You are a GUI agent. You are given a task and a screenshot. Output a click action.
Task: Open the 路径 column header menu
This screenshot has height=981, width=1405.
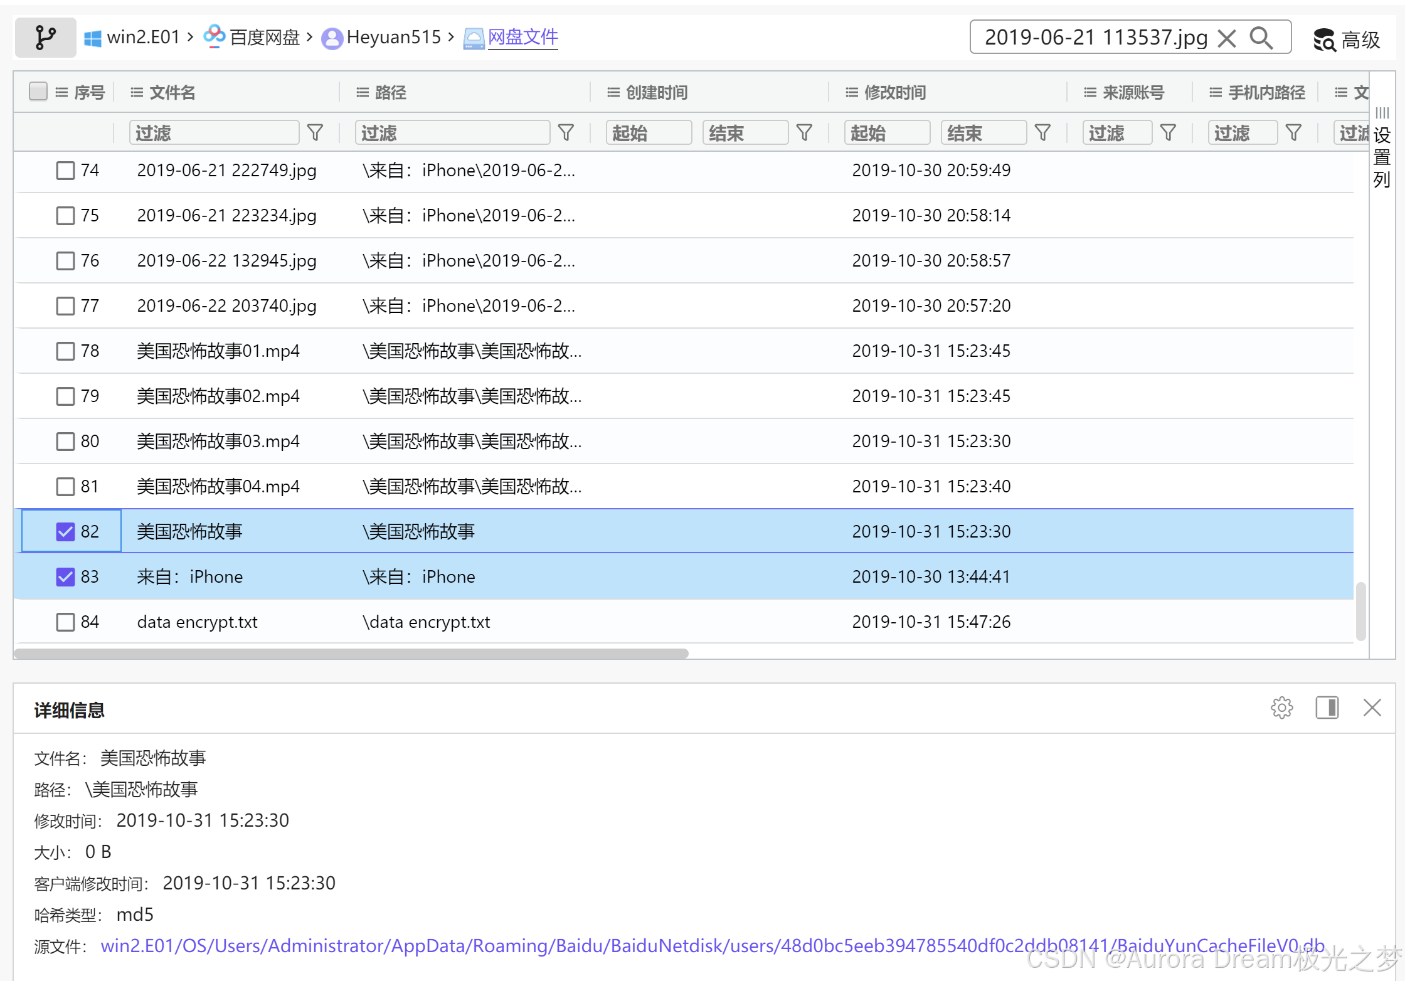[363, 92]
